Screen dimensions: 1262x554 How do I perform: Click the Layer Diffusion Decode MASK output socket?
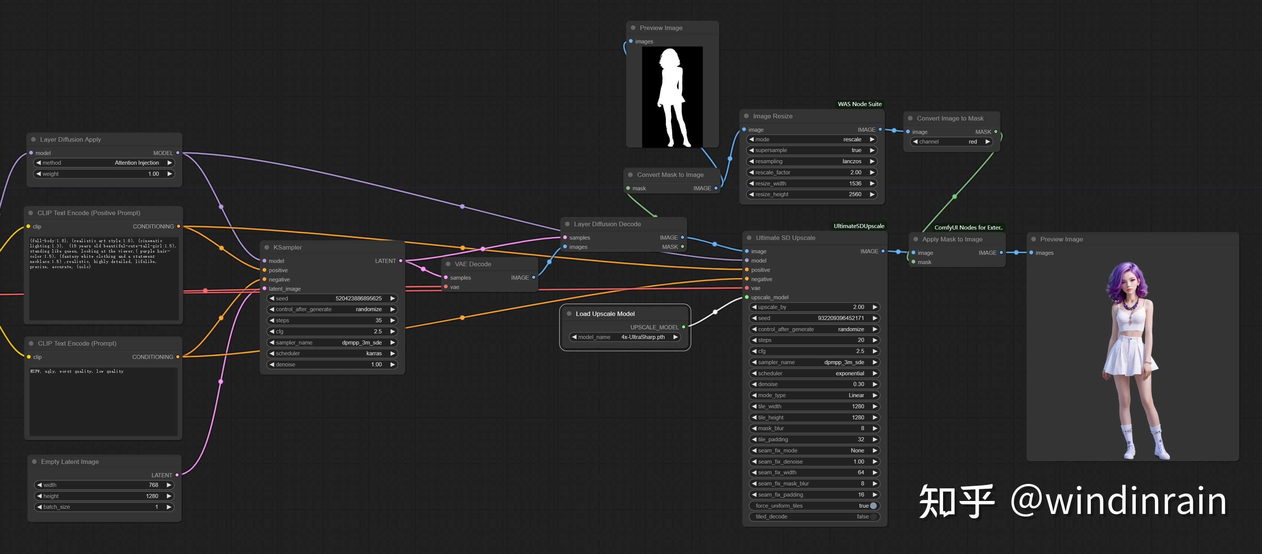point(682,247)
